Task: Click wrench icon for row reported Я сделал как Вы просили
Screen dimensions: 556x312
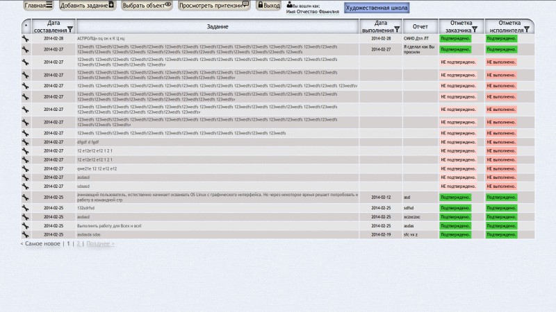Action: tap(26, 49)
